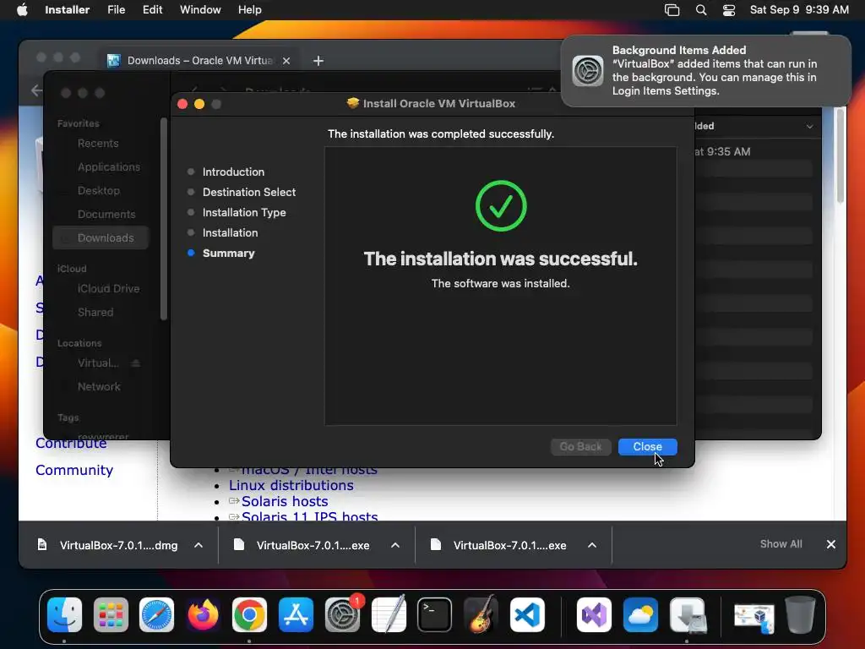Open Spotlight search in menu bar
The image size is (865, 649).
(x=700, y=10)
